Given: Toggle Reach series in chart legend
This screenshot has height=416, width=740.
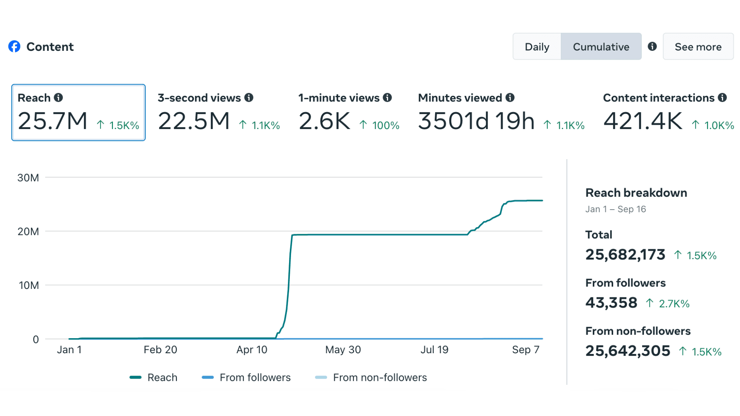Looking at the screenshot, I should pyautogui.click(x=153, y=377).
